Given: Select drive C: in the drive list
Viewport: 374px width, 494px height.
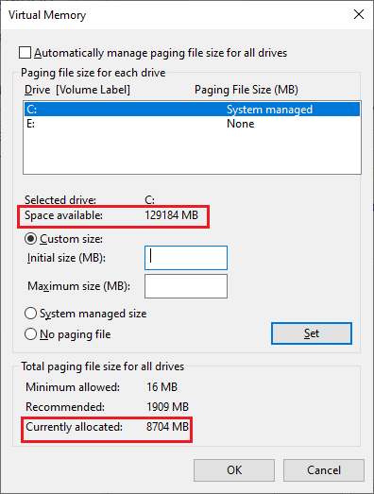Looking at the screenshot, I should 192,110.
